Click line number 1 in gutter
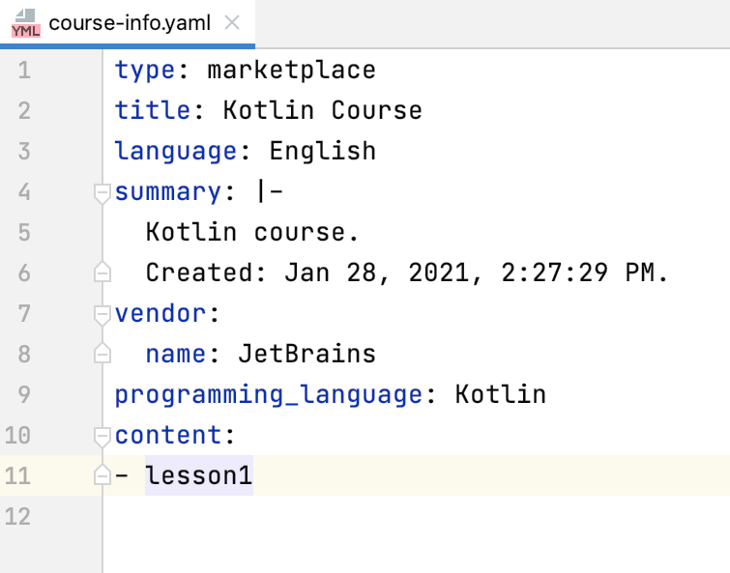This screenshot has height=573, width=730. [x=23, y=71]
